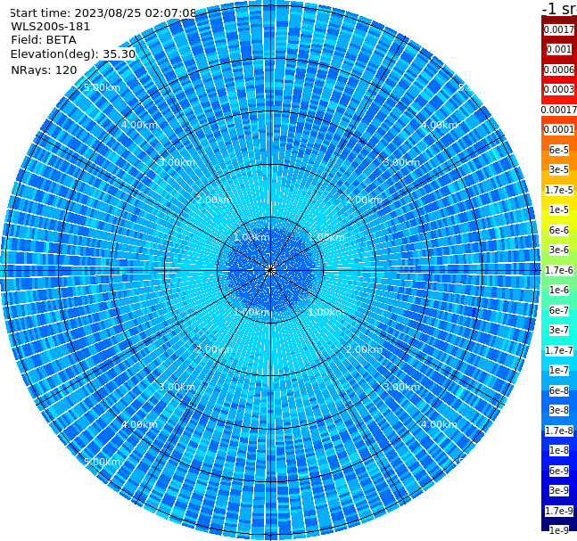
Task: Click the plot origin where rays converge
Action: pyautogui.click(x=270, y=270)
